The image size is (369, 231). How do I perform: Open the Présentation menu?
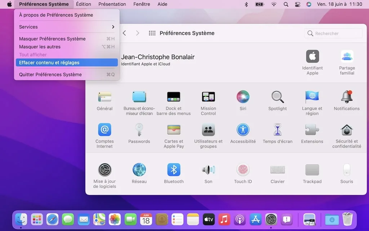click(112, 4)
